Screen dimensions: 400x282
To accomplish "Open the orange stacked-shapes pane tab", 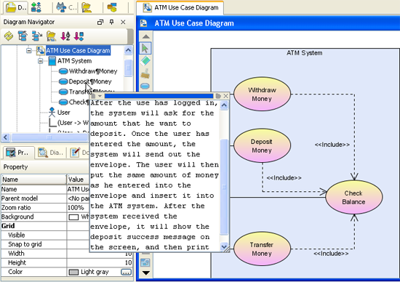I will pos(112,7).
